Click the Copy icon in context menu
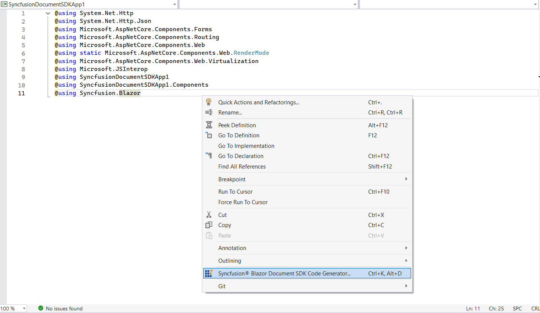 click(209, 225)
